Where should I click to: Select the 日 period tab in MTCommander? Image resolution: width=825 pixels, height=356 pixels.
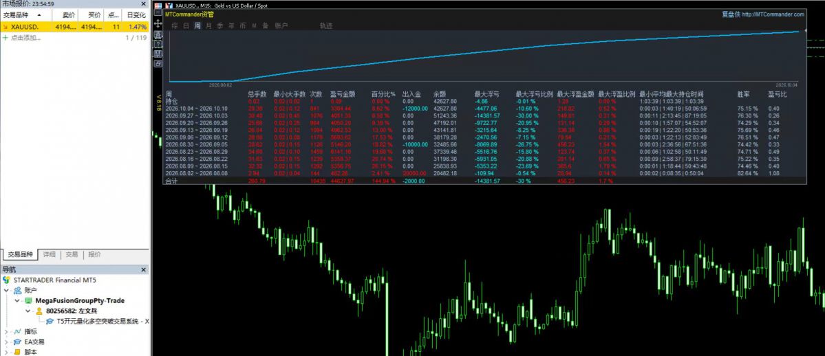(186, 25)
